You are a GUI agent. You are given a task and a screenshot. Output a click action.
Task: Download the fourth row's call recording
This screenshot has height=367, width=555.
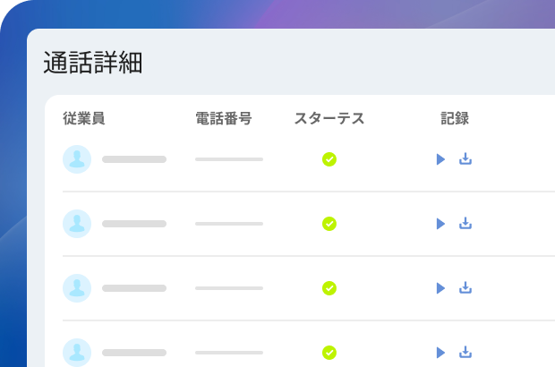(465, 353)
